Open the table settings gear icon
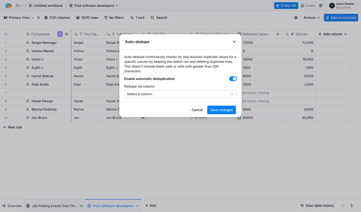 coord(296,18)
